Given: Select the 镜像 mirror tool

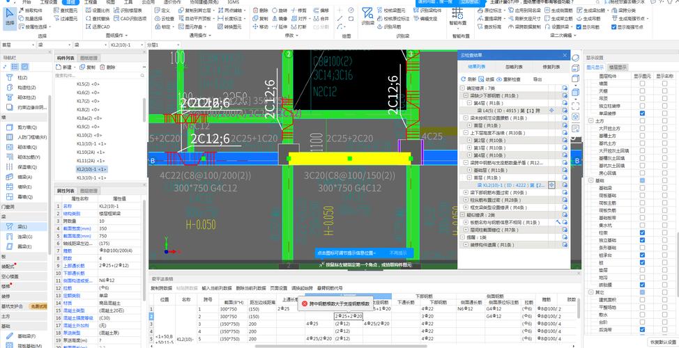Looking at the screenshot, I should tap(282, 19).
